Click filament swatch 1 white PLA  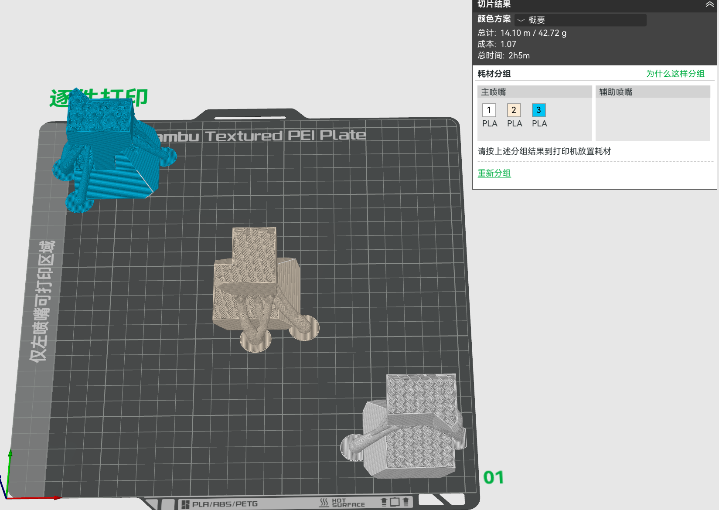(489, 110)
